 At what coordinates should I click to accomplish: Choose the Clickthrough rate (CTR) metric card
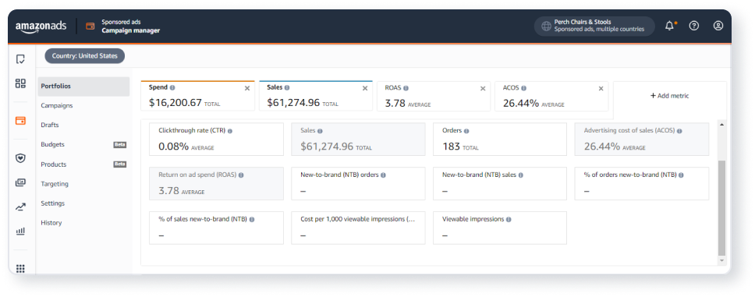point(216,139)
